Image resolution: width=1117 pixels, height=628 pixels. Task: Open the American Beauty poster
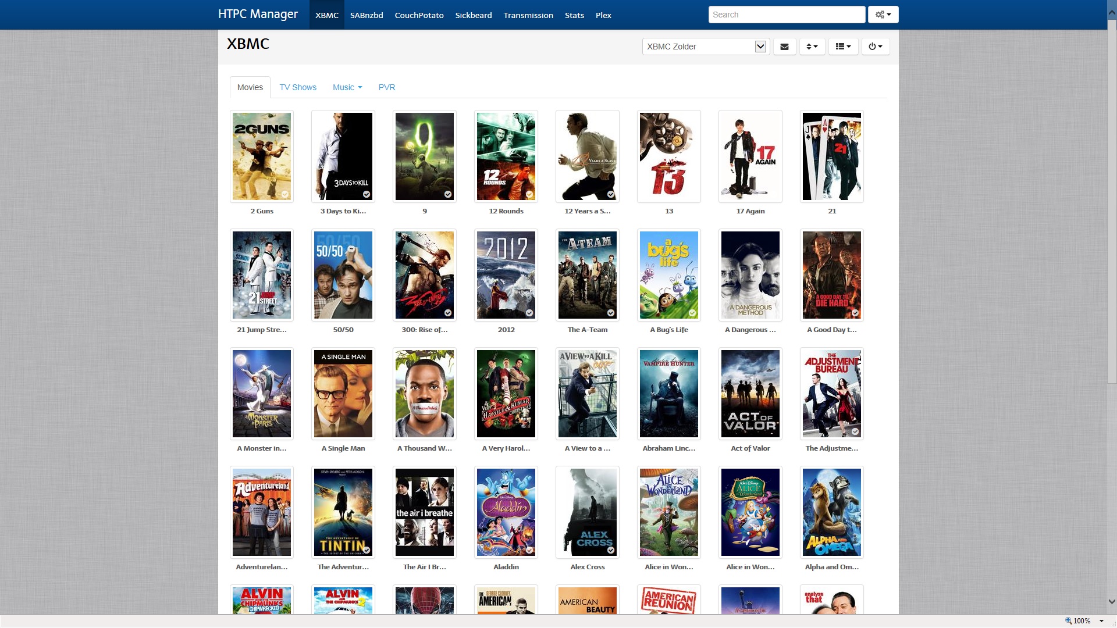[588, 600]
